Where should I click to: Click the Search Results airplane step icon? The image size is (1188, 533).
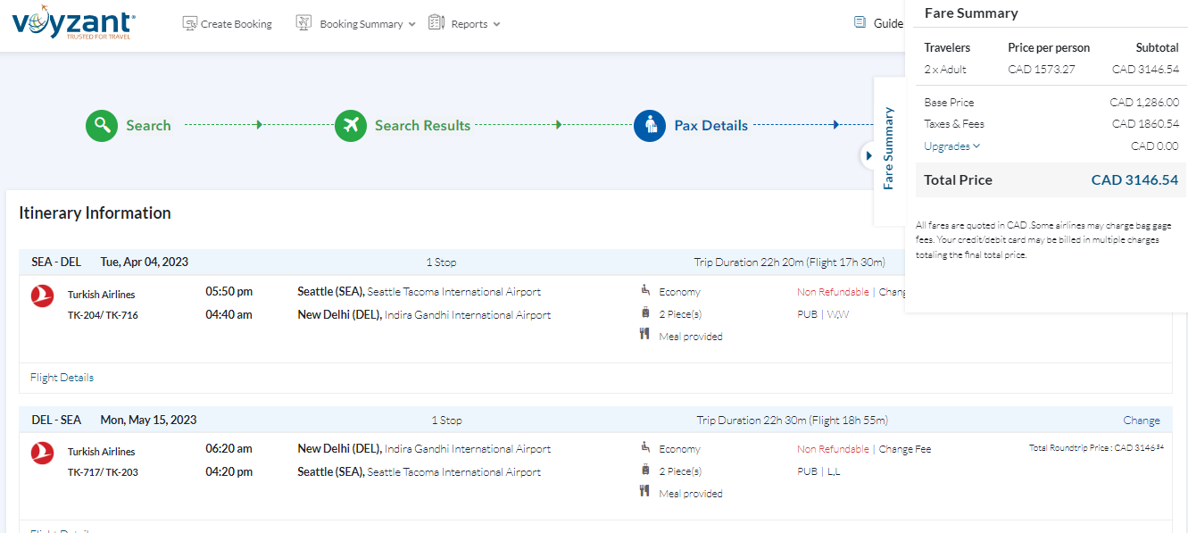click(x=351, y=126)
